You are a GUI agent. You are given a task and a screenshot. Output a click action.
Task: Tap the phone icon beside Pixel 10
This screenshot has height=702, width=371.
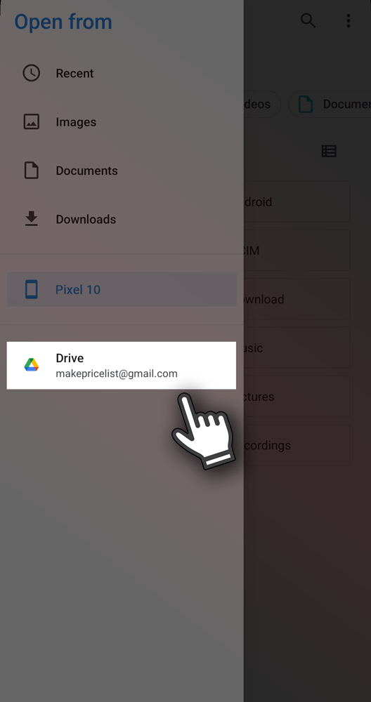pyautogui.click(x=32, y=289)
